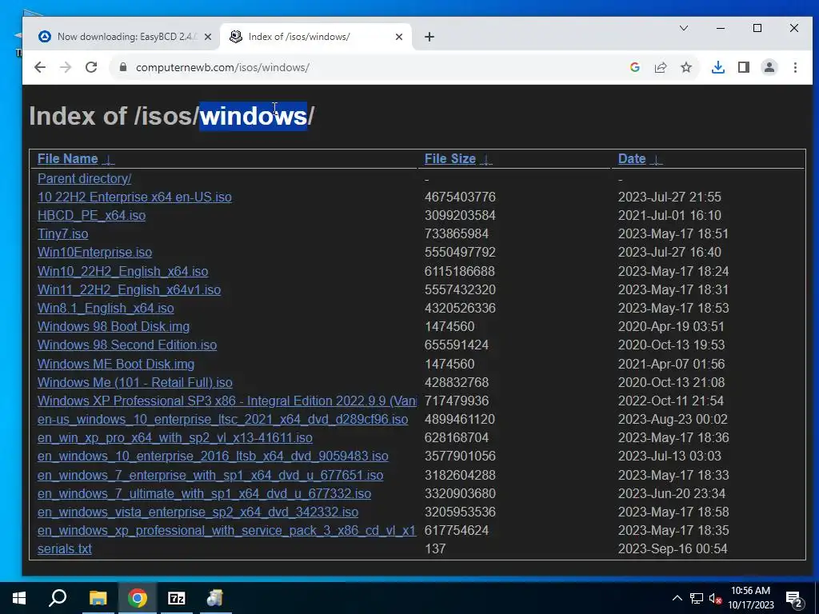The width and height of the screenshot is (819, 614).
Task: Click the address bar URL
Action: [x=222, y=67]
